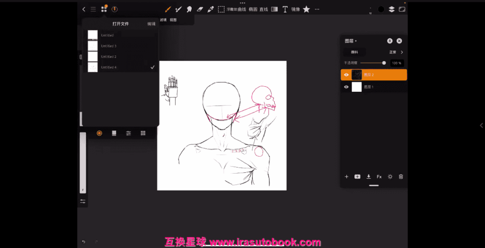485x248 pixels.
Task: Activate the rectangular selection tool
Action: coord(221,9)
